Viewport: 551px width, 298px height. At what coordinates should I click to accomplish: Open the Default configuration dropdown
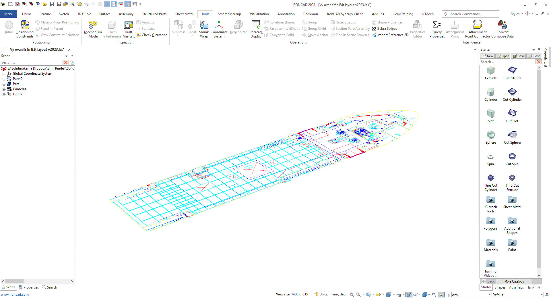click(x=518, y=295)
